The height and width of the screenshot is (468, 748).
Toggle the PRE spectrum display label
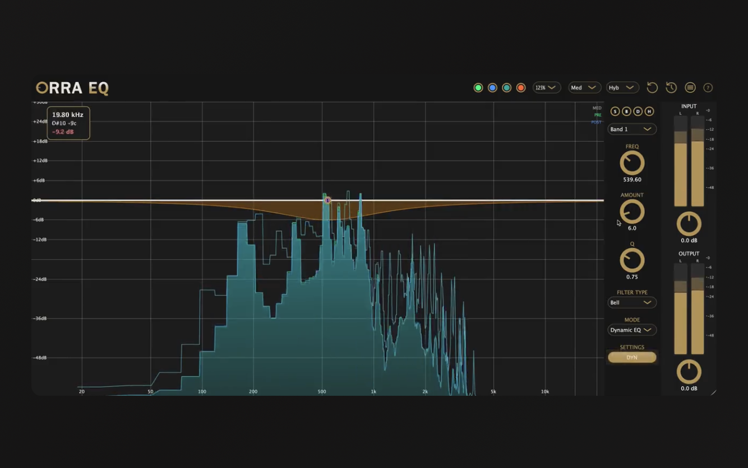coord(597,115)
